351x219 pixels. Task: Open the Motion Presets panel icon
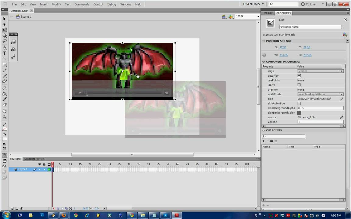click(13, 57)
